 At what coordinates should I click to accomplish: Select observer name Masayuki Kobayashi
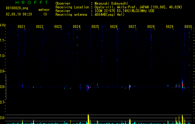(x=111, y=3)
